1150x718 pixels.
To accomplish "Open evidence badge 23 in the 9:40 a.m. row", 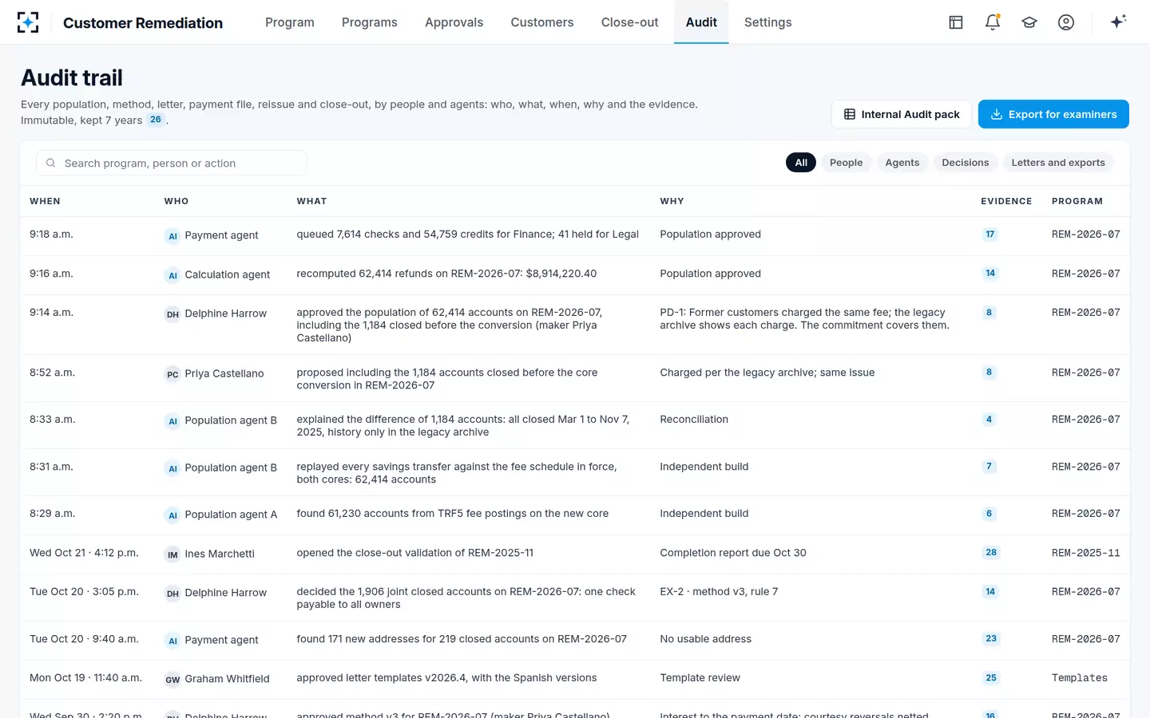I will [991, 639].
